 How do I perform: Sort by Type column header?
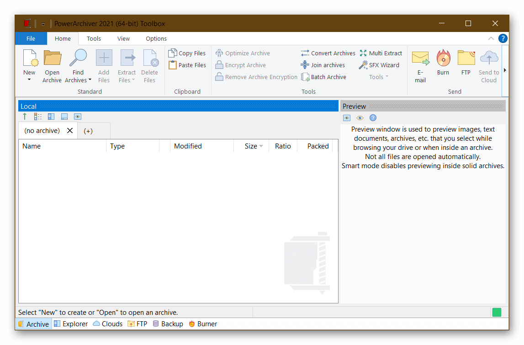tap(132, 146)
